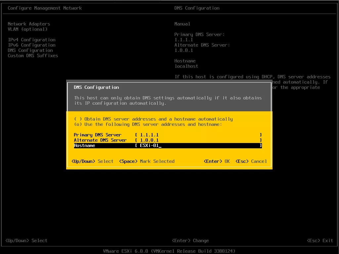Click the 'Alternate DNS Server' label in dialog
This screenshot has height=254, width=339.
click(x=100, y=140)
